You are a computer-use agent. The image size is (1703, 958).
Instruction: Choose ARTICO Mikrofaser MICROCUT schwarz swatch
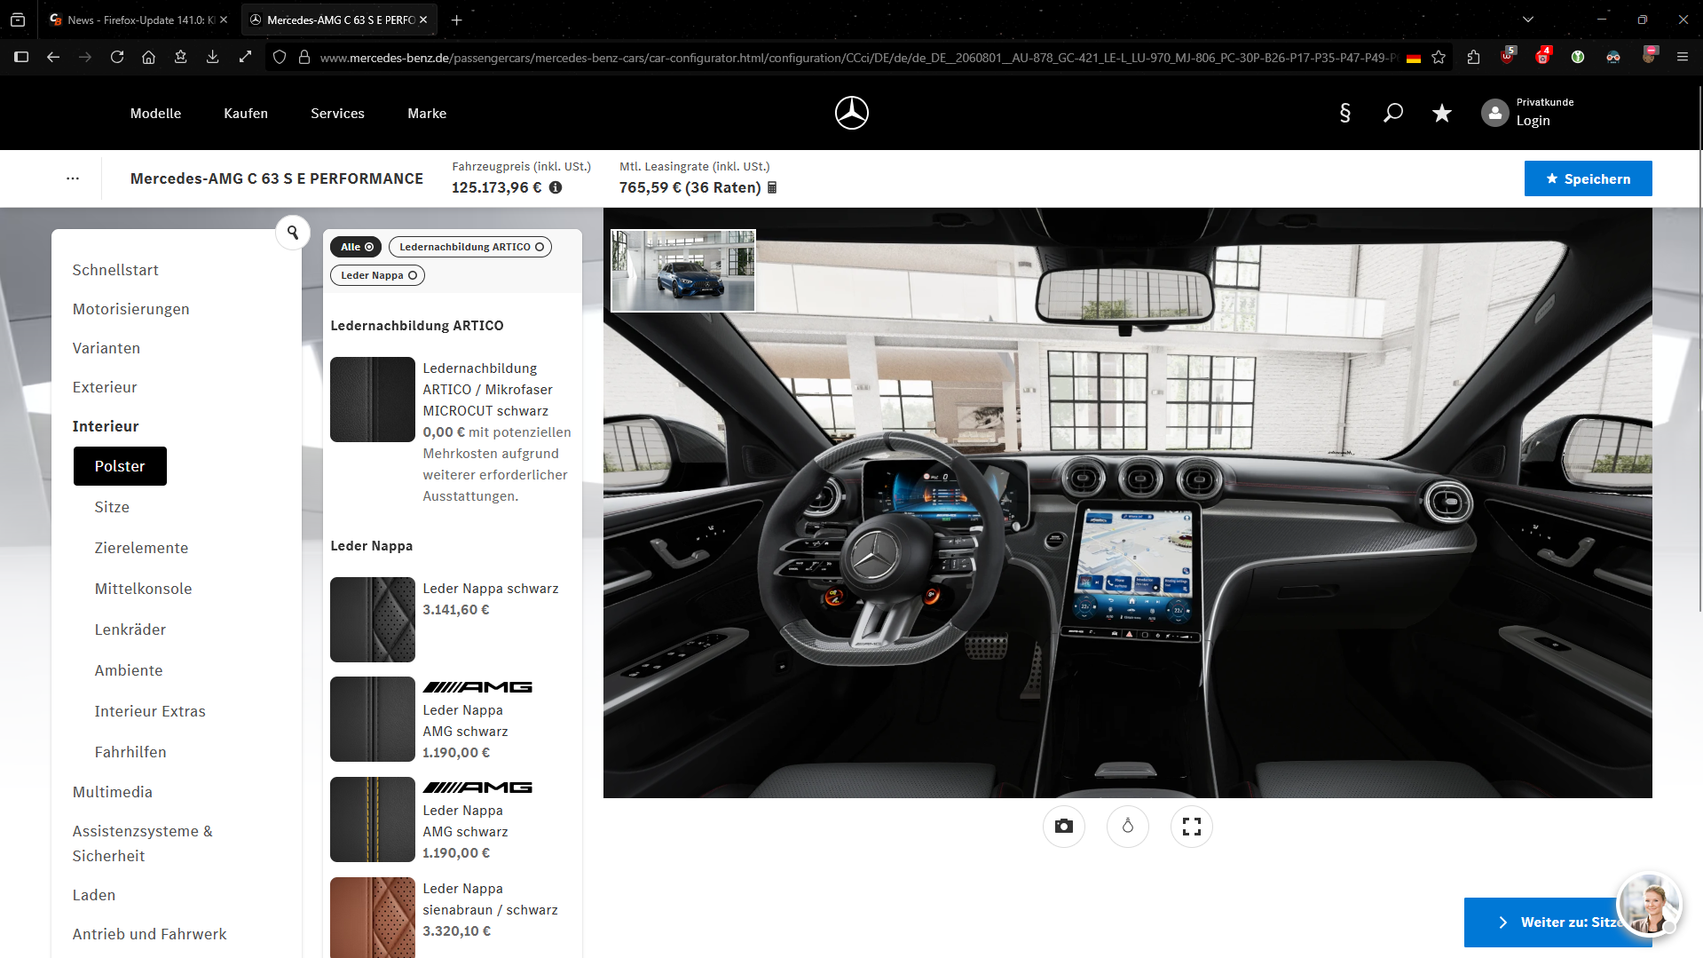coord(372,400)
